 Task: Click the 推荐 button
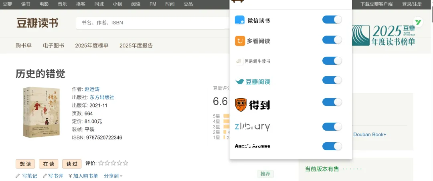coord(265,174)
